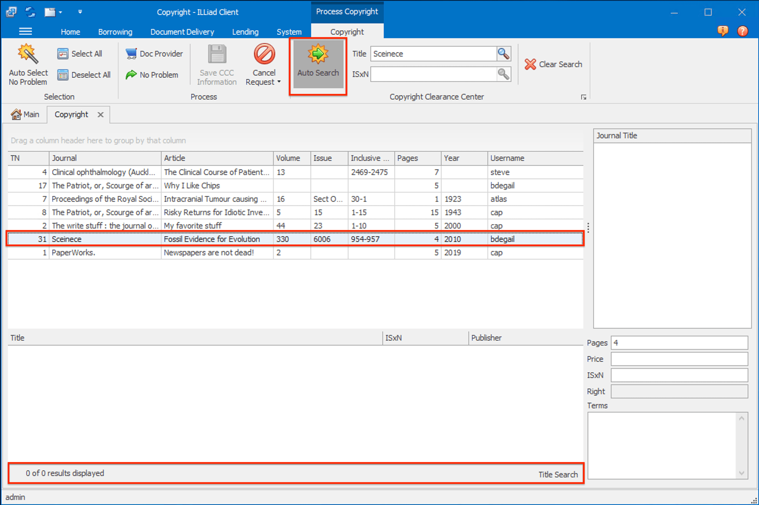Click the ISxN search magnifier icon
Image resolution: width=759 pixels, height=505 pixels.
pyautogui.click(x=503, y=74)
